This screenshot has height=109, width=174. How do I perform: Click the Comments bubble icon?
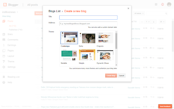(4, 40)
